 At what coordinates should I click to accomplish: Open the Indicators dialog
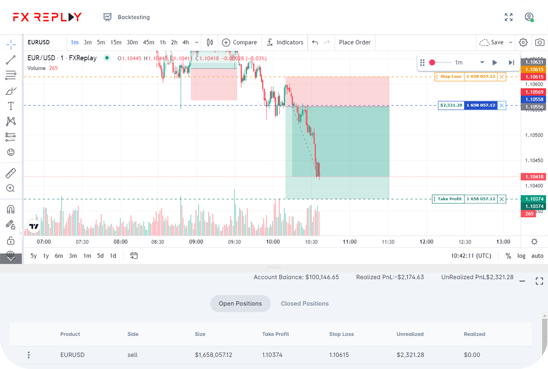pyautogui.click(x=285, y=42)
